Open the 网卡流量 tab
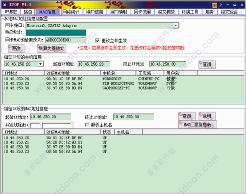 click(x=142, y=12)
